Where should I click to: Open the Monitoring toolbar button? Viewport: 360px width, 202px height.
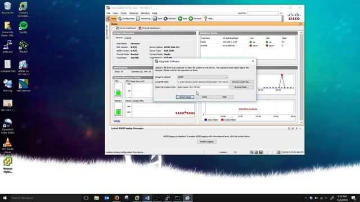click(x=143, y=19)
